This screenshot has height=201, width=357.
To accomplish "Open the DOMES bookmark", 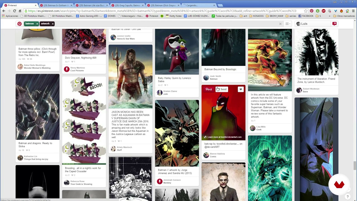I will click(110, 16).
